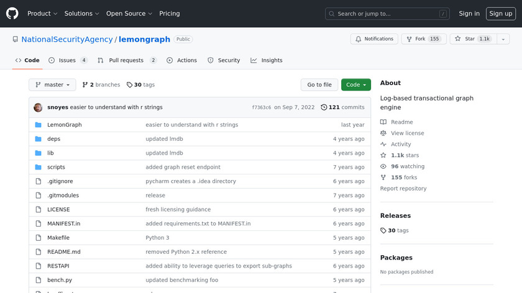The height and width of the screenshot is (293, 522).
Task: Open the Releases heading link
Action: 395,215
